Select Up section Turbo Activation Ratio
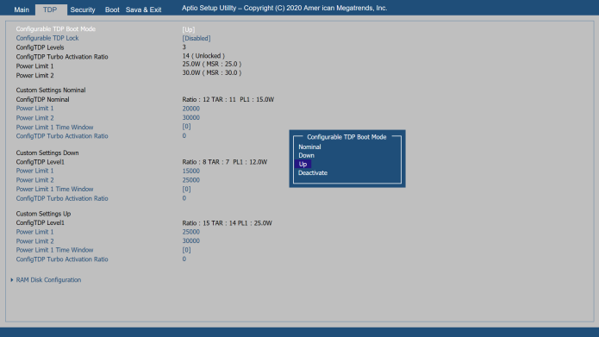599x337 pixels. 62,259
